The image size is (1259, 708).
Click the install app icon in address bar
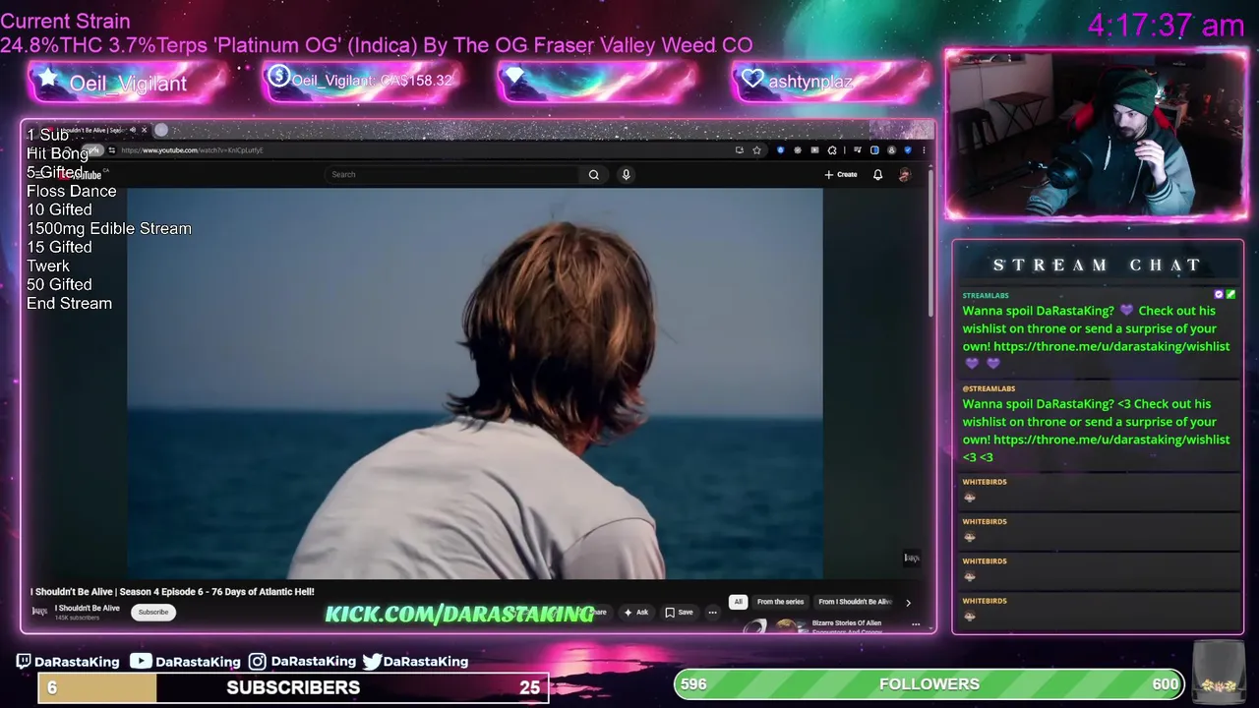tap(740, 150)
